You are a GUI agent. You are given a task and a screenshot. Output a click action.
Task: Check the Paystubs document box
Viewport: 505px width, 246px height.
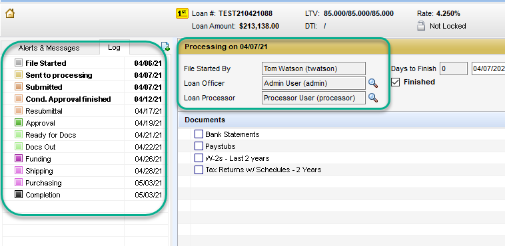tap(199, 146)
